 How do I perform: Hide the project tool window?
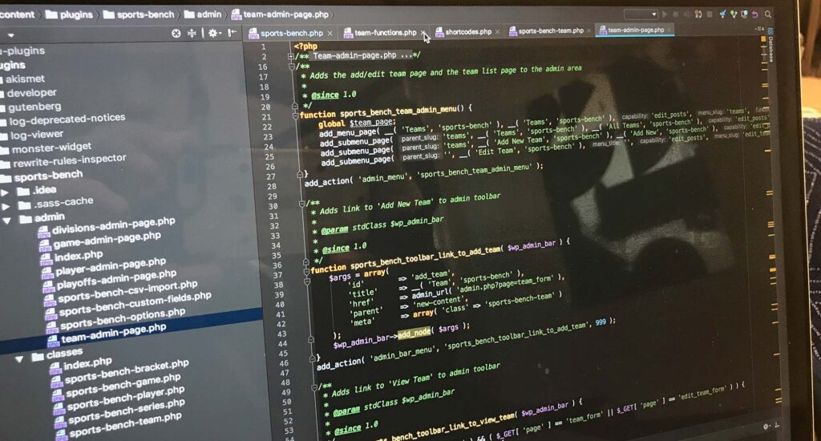(x=232, y=33)
